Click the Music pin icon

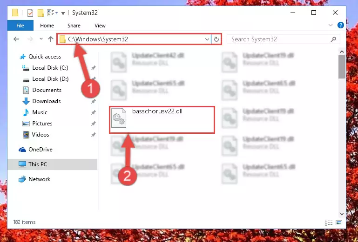(94, 112)
